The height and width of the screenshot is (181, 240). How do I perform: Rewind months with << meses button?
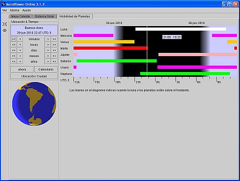click(x=13, y=56)
